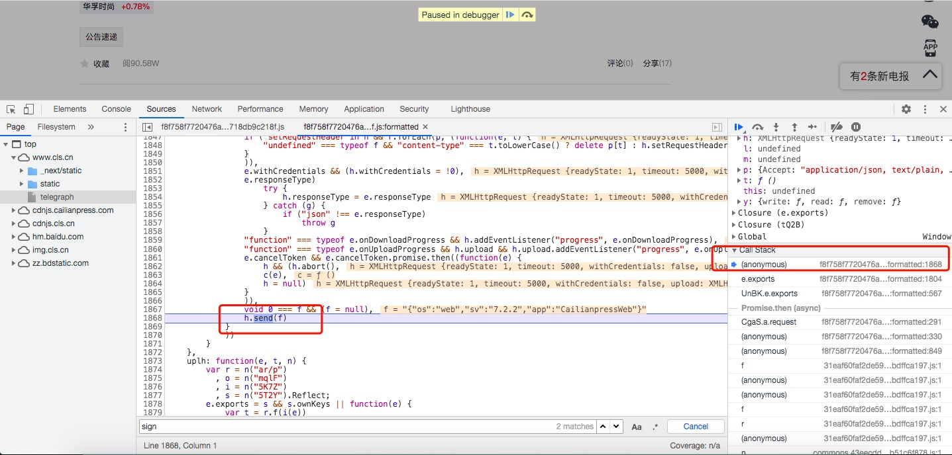
Task: Toggle the device toolbar icon
Action: [x=28, y=109]
